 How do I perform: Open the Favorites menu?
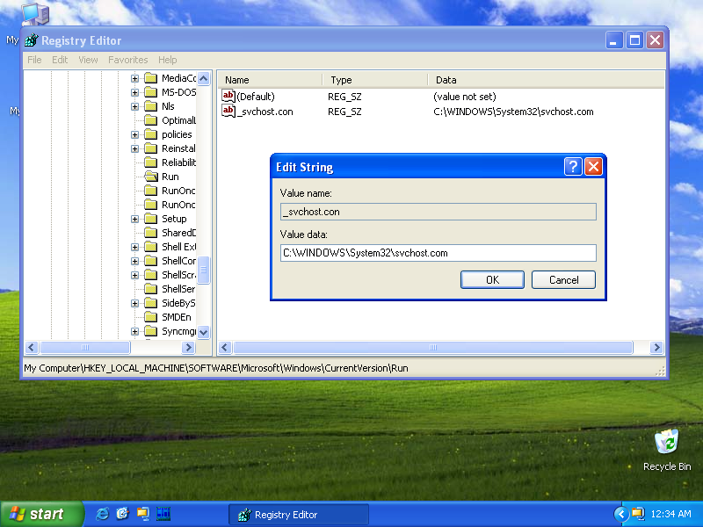coord(127,60)
